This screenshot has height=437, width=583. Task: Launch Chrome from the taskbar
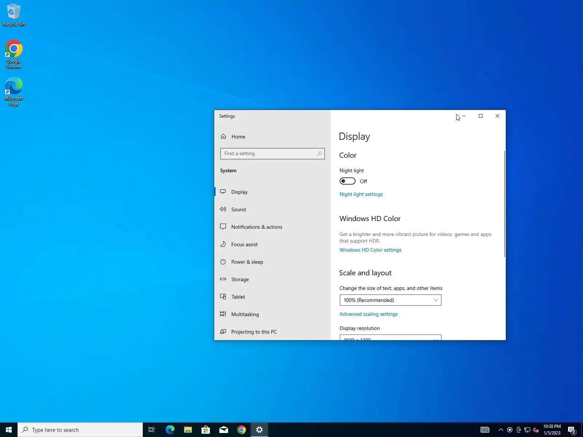coord(241,430)
